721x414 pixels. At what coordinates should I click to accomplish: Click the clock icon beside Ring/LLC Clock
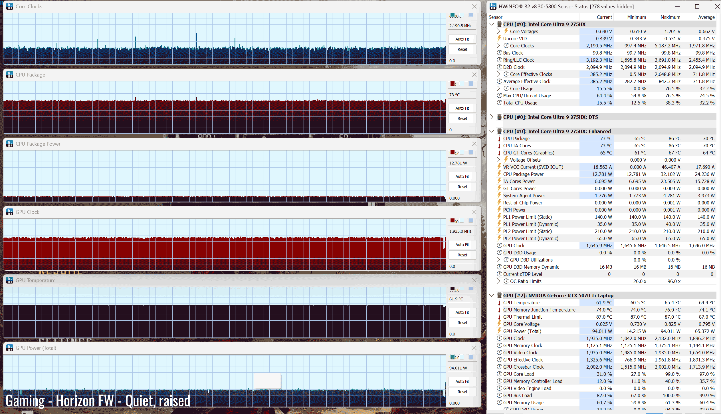[x=499, y=60]
